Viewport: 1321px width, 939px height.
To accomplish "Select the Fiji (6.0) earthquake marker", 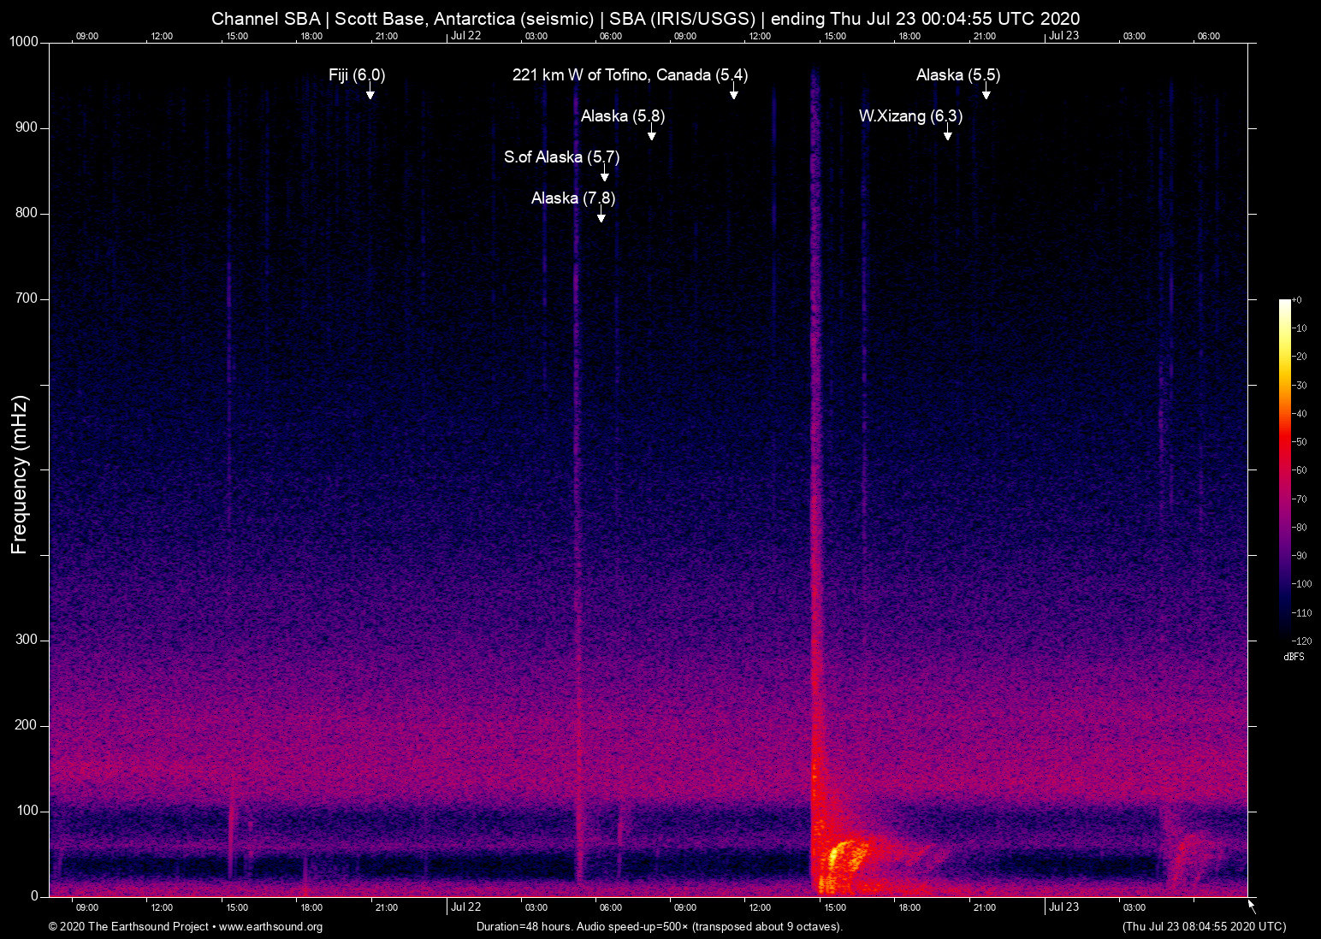I will 356,75.
